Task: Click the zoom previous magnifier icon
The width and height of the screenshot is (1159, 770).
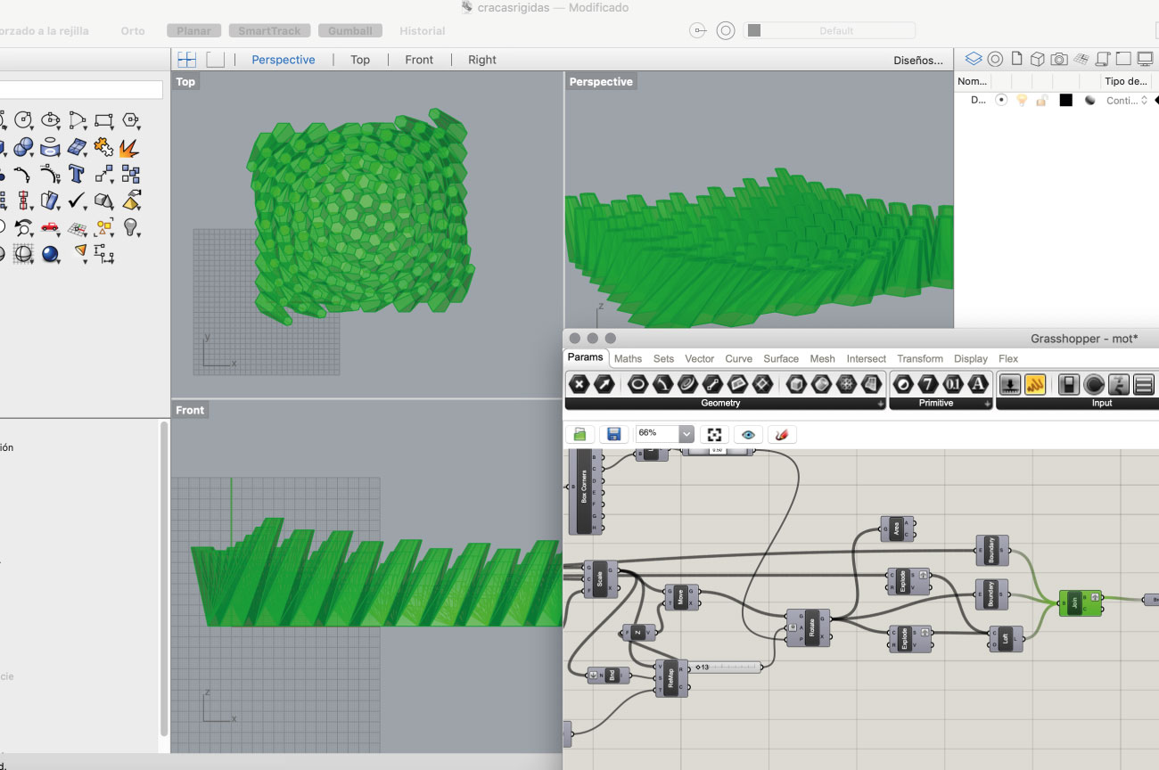Action: (23, 227)
